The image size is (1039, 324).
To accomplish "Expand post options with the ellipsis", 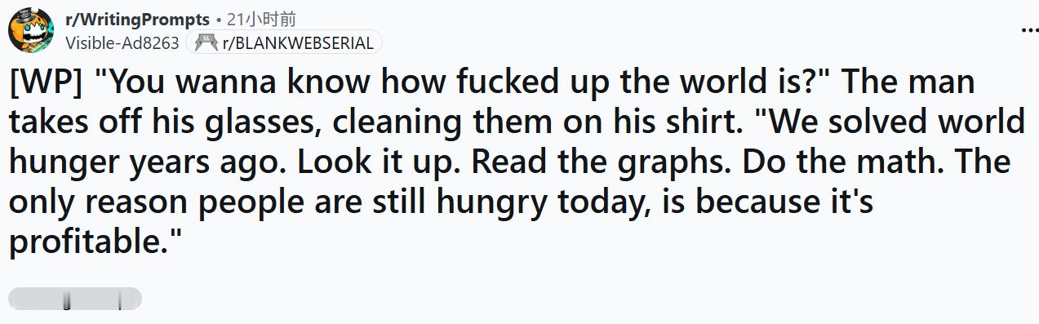I will point(1029,30).
